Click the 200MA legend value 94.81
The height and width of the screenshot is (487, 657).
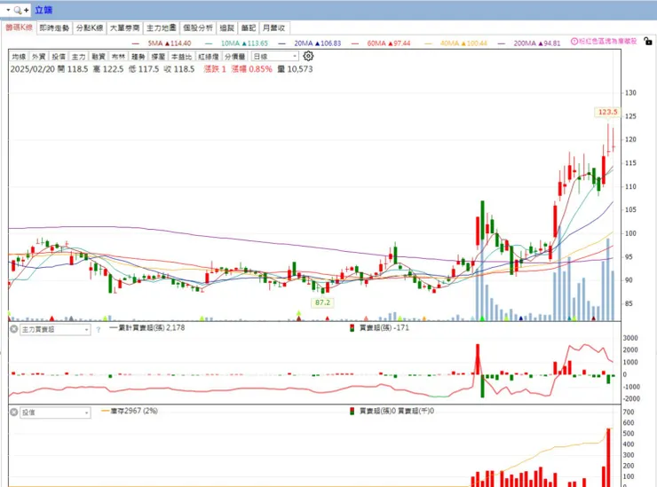[x=552, y=43]
